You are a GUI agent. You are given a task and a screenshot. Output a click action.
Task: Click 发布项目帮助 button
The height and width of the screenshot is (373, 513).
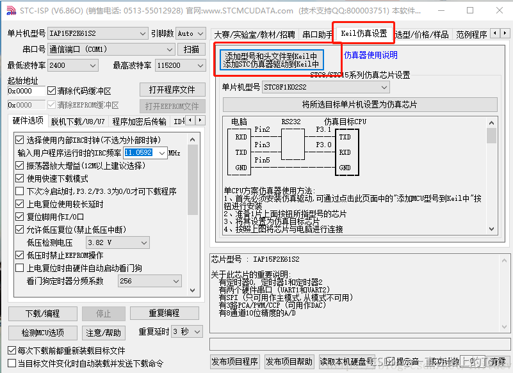[x=289, y=361]
